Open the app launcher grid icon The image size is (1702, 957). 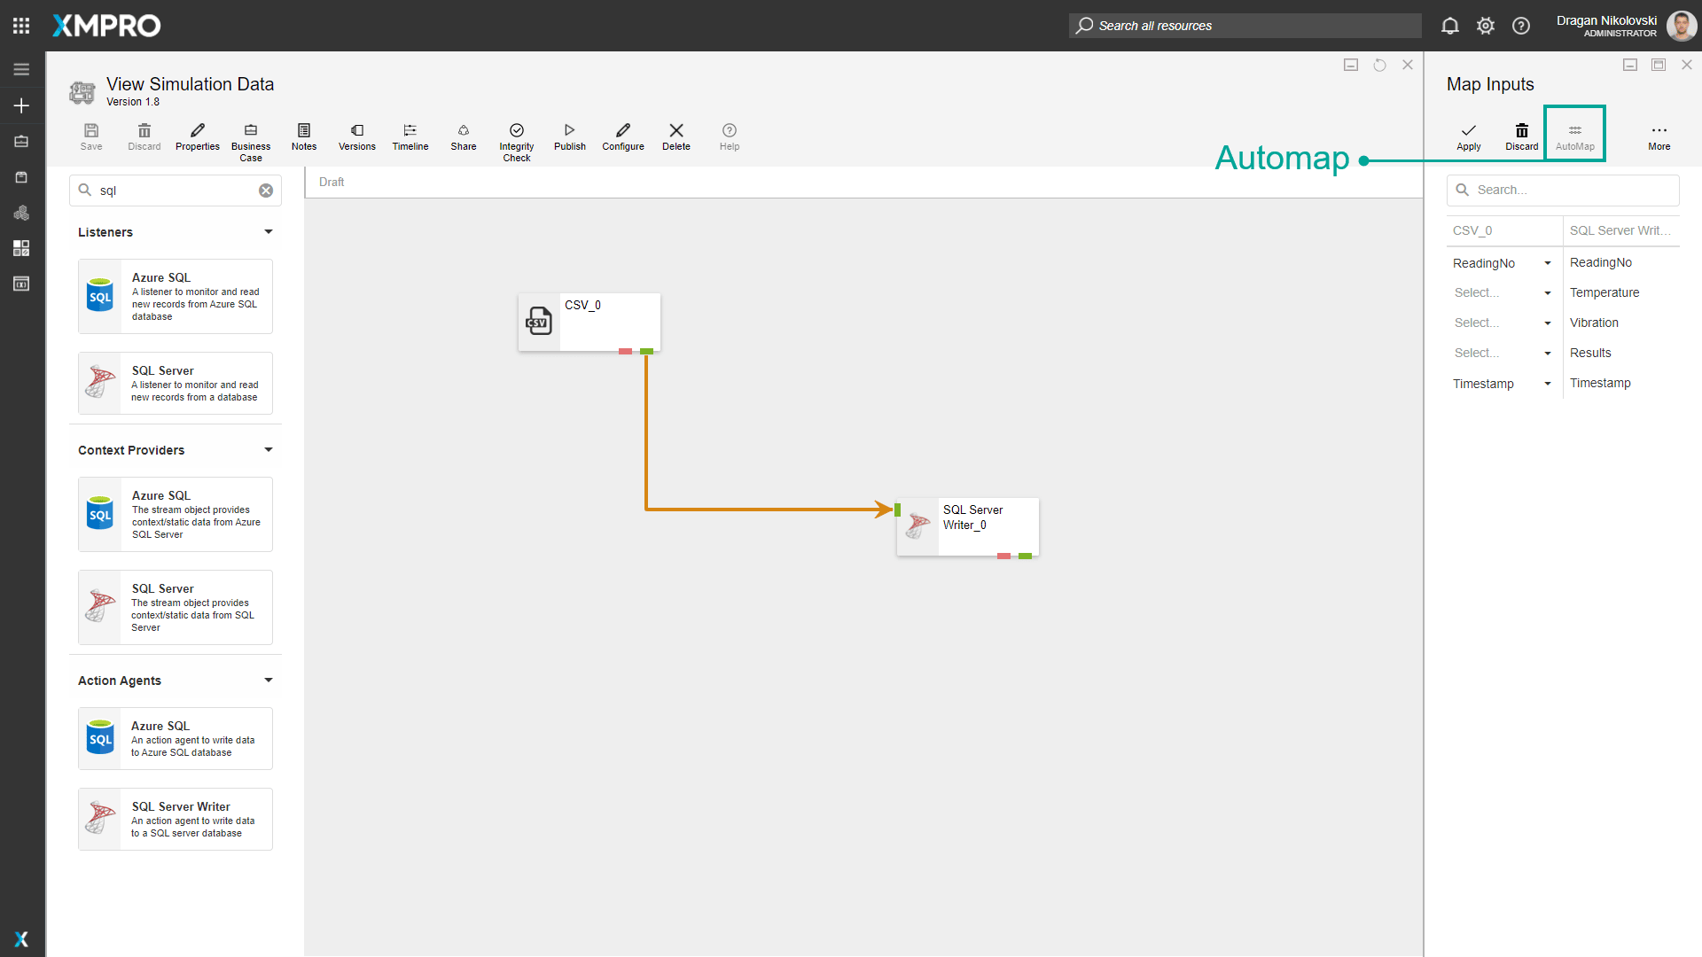(21, 26)
